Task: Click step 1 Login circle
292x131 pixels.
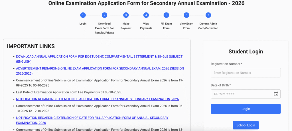Action: click(x=83, y=15)
